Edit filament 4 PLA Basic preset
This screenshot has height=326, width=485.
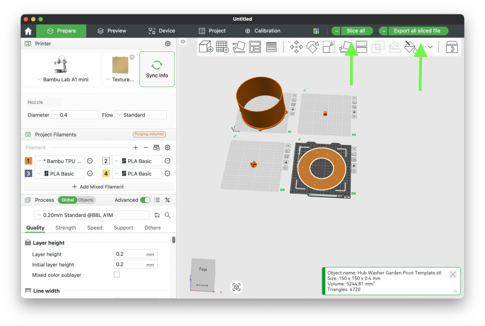point(167,173)
